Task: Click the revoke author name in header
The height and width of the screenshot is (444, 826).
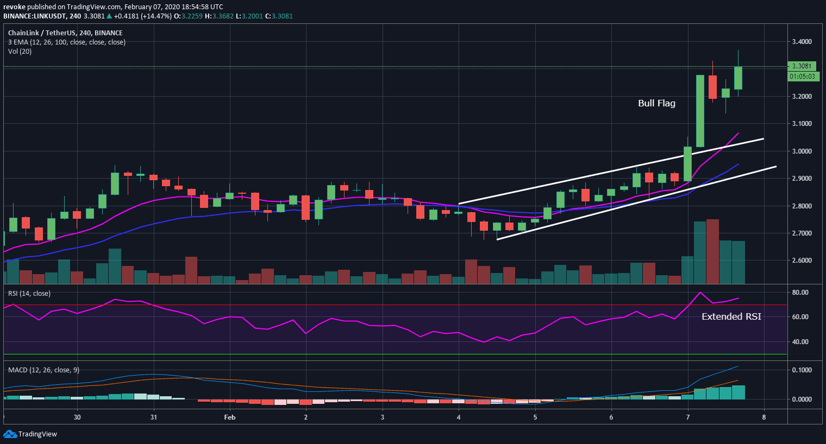Action: tap(14, 7)
